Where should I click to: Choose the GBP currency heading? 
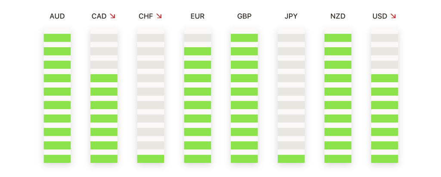(244, 17)
